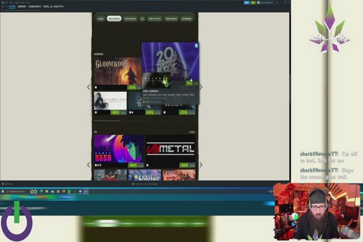Expand the account name dropdown in the top right
This screenshot has height=242, width=363.
click(x=267, y=2)
